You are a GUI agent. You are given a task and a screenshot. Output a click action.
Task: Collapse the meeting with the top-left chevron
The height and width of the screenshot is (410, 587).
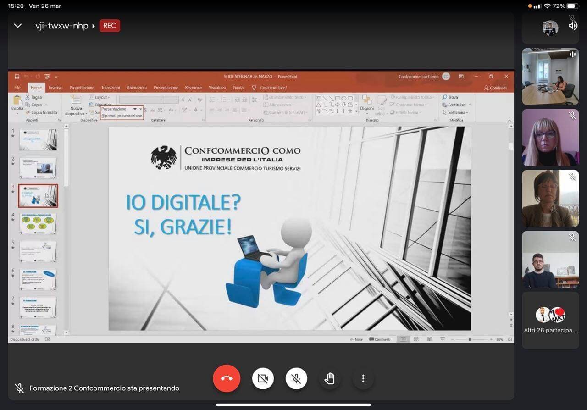point(18,26)
